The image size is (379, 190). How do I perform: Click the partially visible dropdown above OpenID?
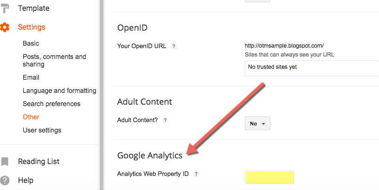pos(258,1)
